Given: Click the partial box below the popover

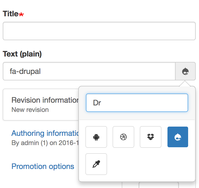Looking at the screenshot, I should coord(158,185).
